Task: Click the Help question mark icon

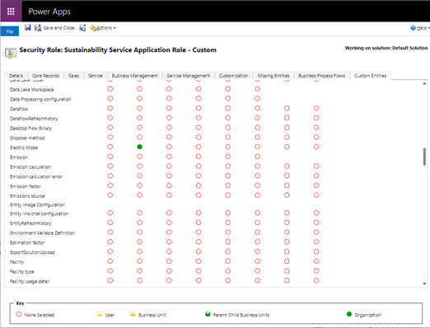Action: click(x=413, y=28)
